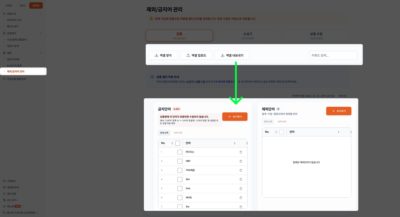Open 업로드/마켓 under 설정
Viewport: 400px width, 217px height.
pyautogui.click(x=13, y=59)
